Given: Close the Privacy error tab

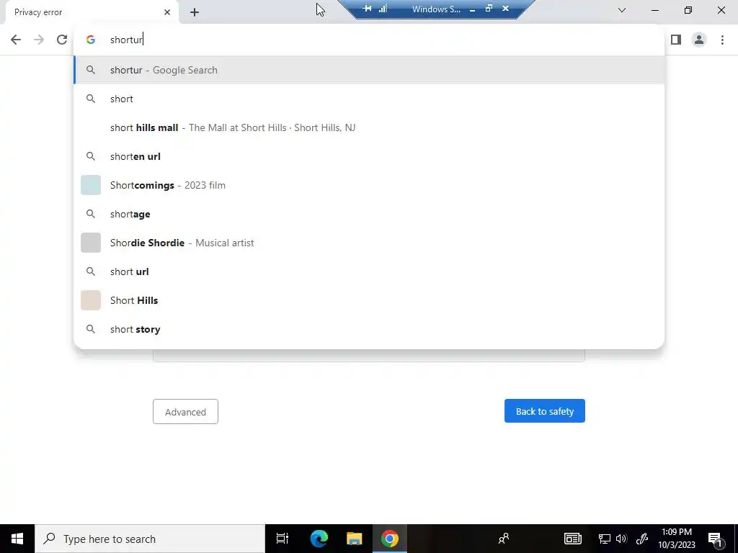Looking at the screenshot, I should click(167, 12).
